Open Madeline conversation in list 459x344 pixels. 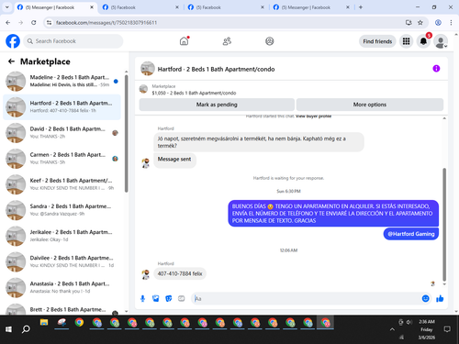[62, 81]
